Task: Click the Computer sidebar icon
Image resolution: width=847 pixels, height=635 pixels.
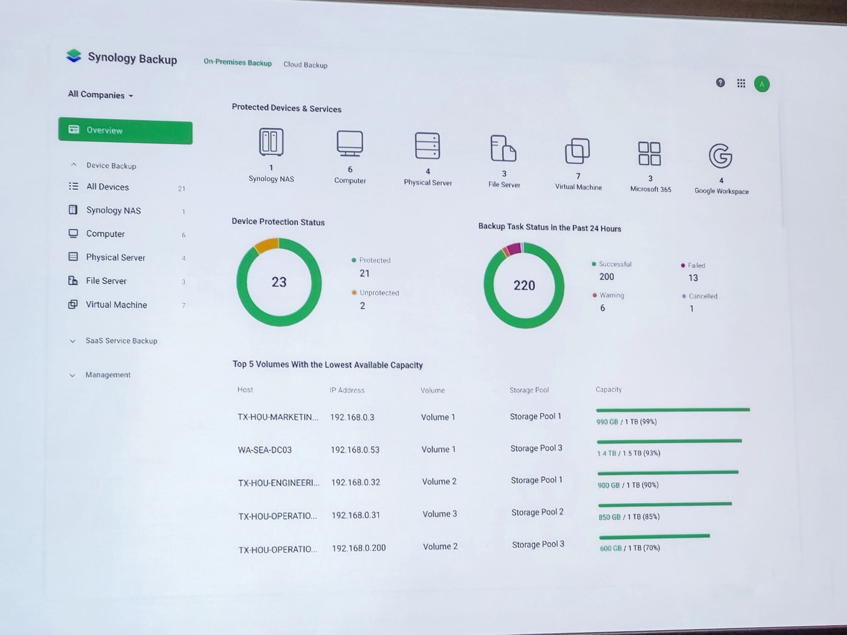Action: click(x=73, y=233)
